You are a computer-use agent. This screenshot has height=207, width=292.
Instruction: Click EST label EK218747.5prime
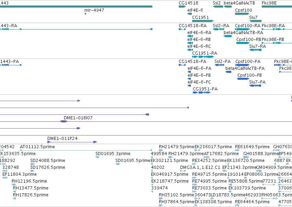coord(170,181)
